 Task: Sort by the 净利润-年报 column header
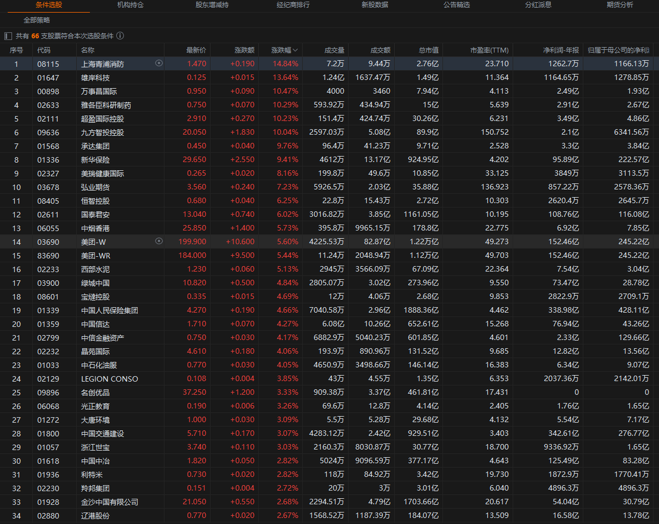click(x=561, y=50)
